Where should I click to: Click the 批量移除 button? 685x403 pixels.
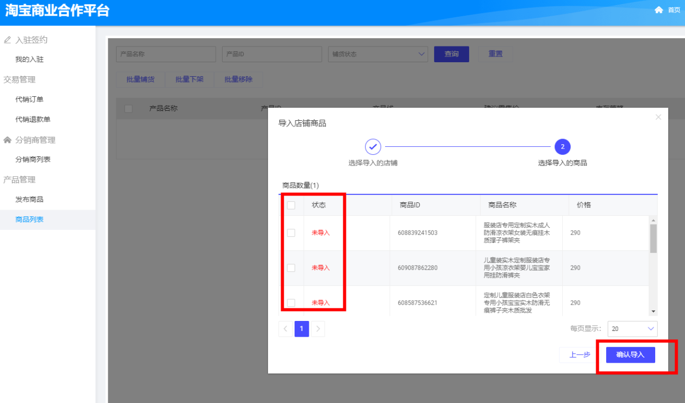point(238,79)
